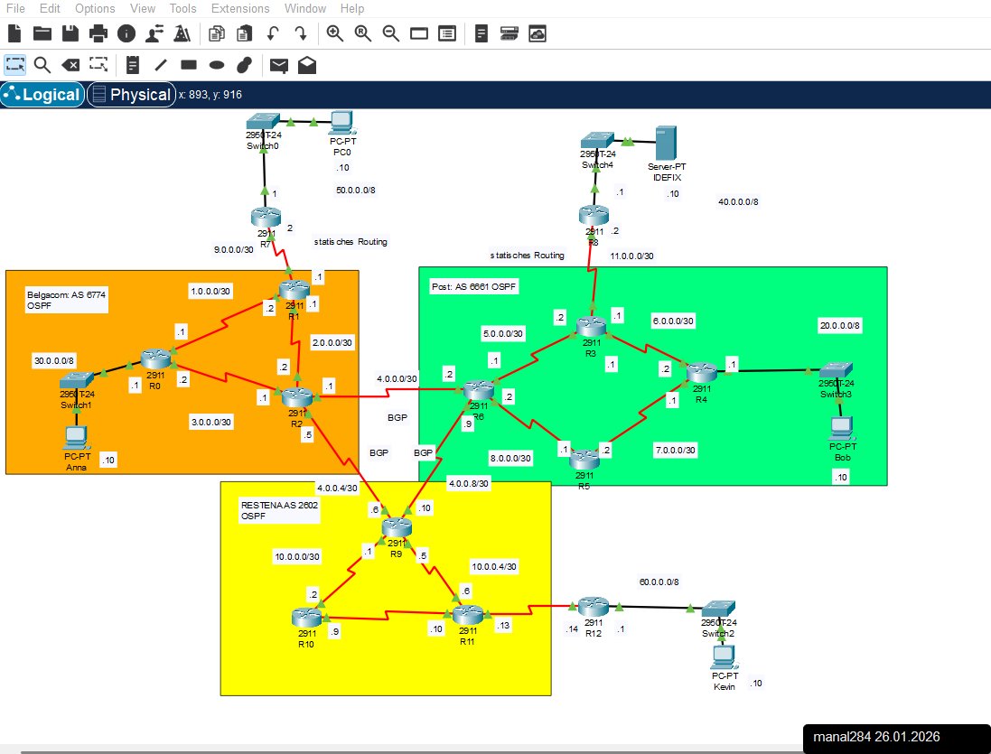Open the Extensions menu

pyautogui.click(x=239, y=8)
